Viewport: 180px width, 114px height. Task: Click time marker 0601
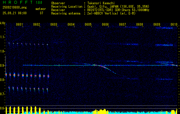pos(19,24)
